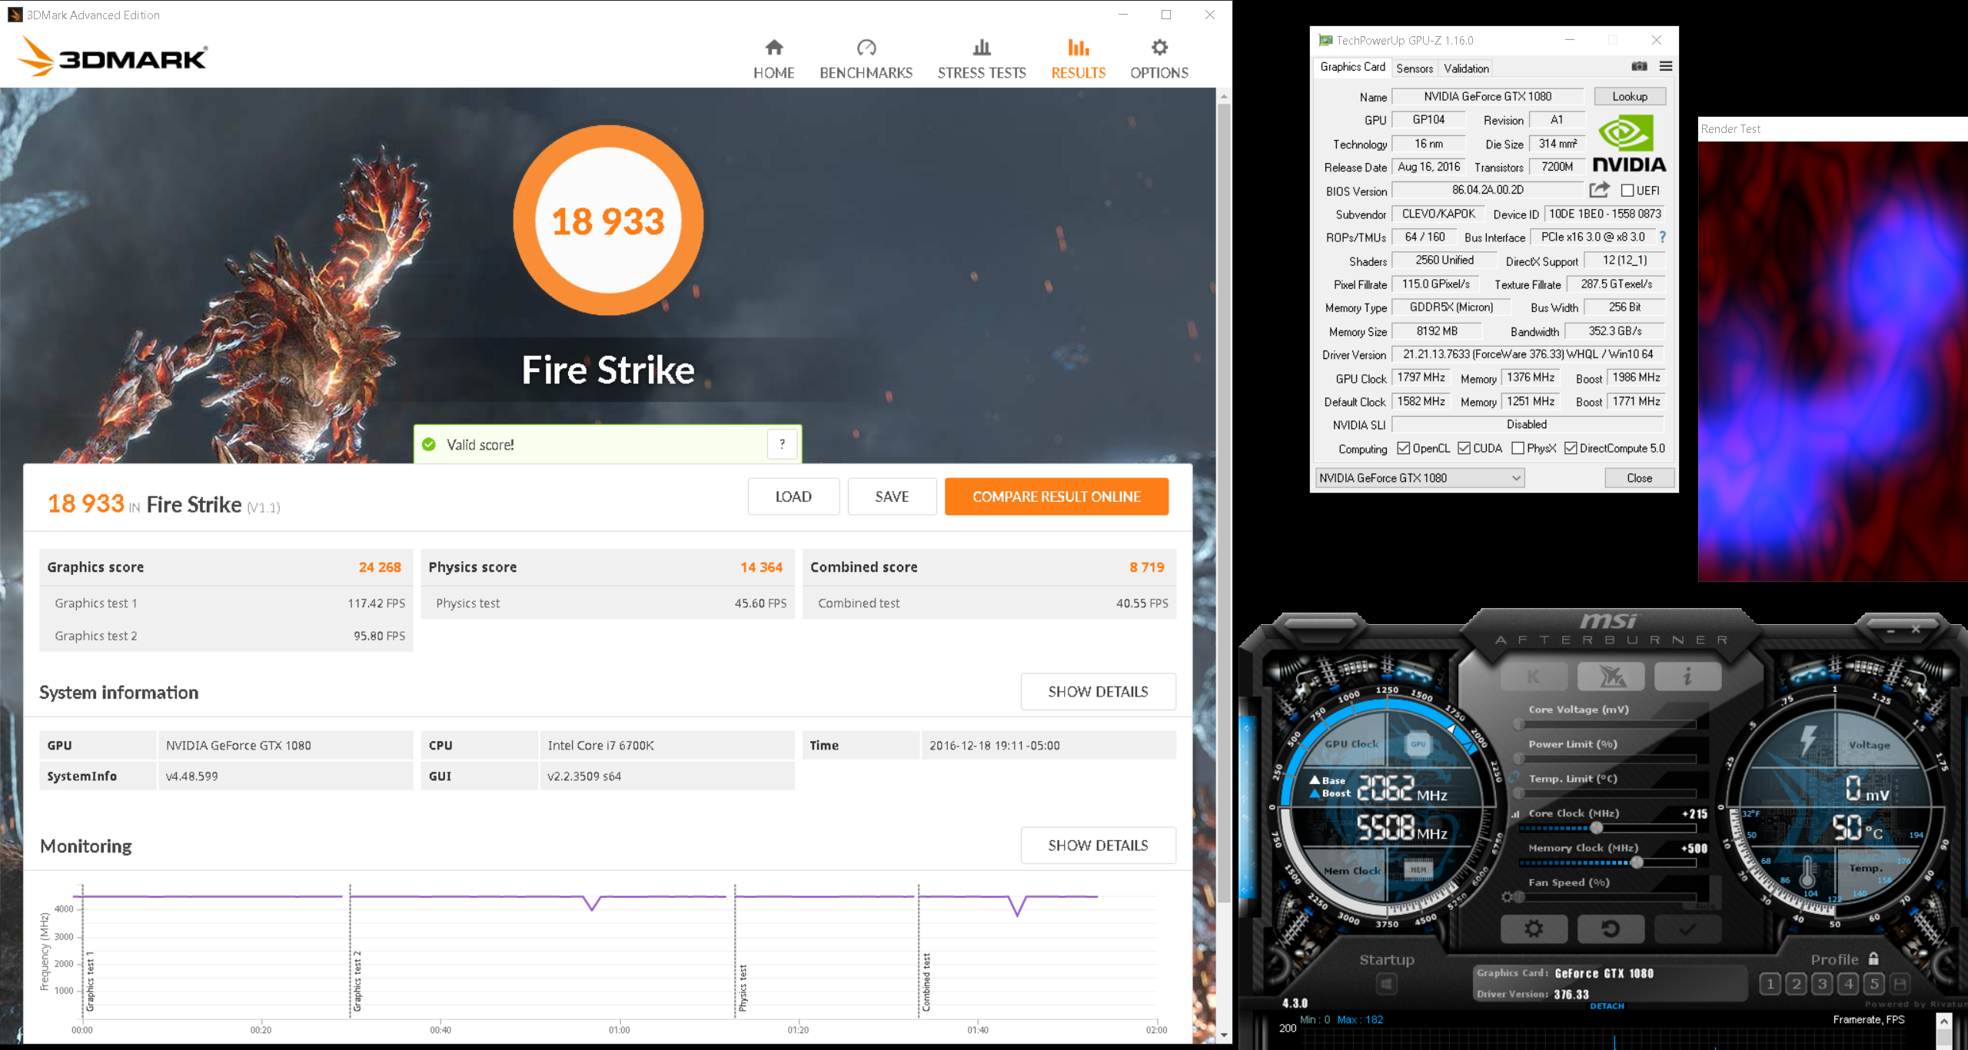
Task: Select Afterburner profile slot 3
Action: (x=1822, y=984)
